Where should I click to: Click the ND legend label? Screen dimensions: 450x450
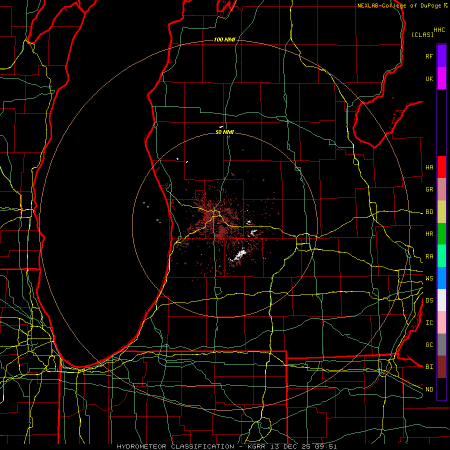(x=429, y=389)
